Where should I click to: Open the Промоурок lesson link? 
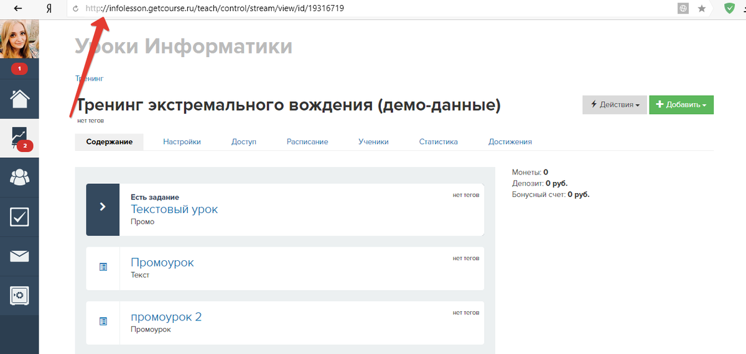pos(162,262)
